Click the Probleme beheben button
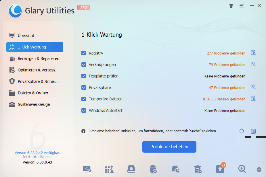This screenshot has width=266, height=177. [x=169, y=147]
